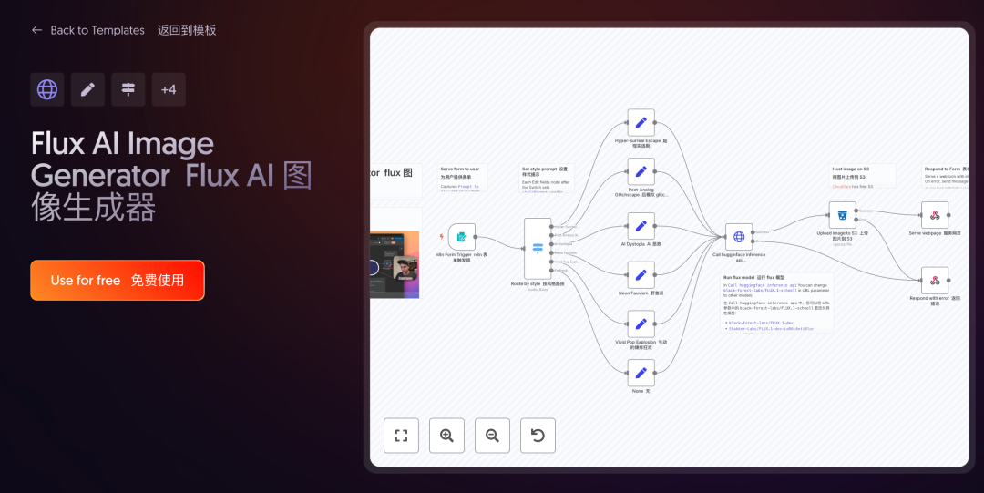Image resolution: width=984 pixels, height=493 pixels.
Task: Click the Flux AI Image Generator title
Action: coord(171,176)
